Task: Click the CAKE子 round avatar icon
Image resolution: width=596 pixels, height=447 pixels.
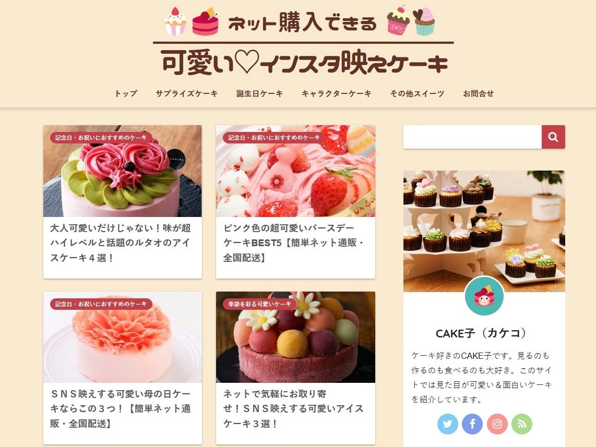Action: click(x=484, y=296)
